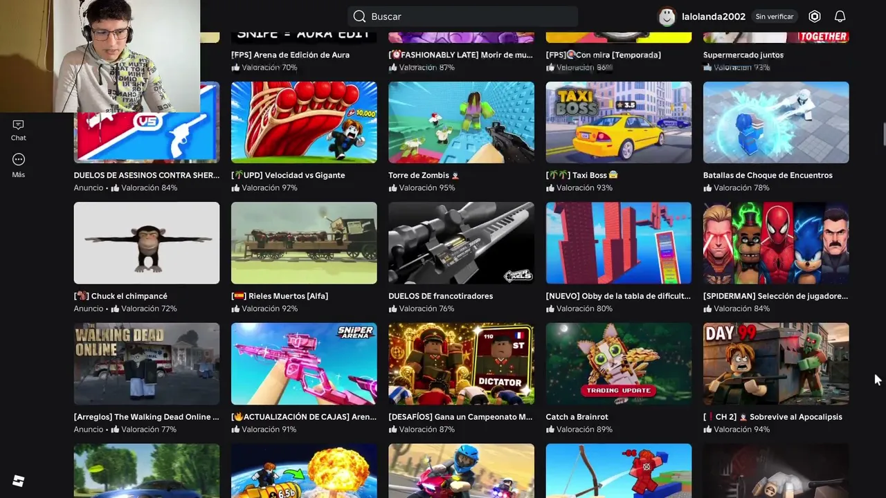Open the Sniper Arena pink gun thumbnail

[304, 364]
